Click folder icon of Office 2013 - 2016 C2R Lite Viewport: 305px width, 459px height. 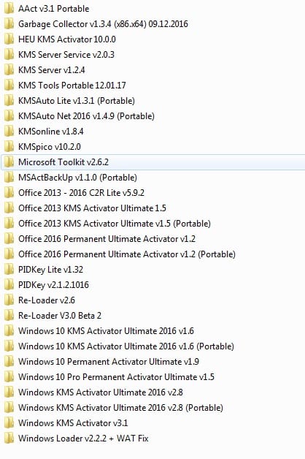click(x=9, y=193)
